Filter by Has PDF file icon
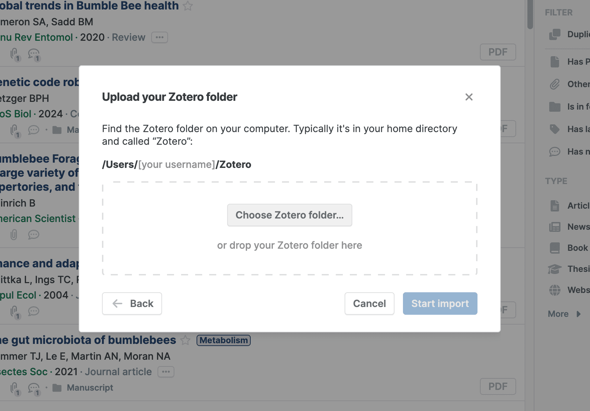590x411 pixels. tap(555, 62)
